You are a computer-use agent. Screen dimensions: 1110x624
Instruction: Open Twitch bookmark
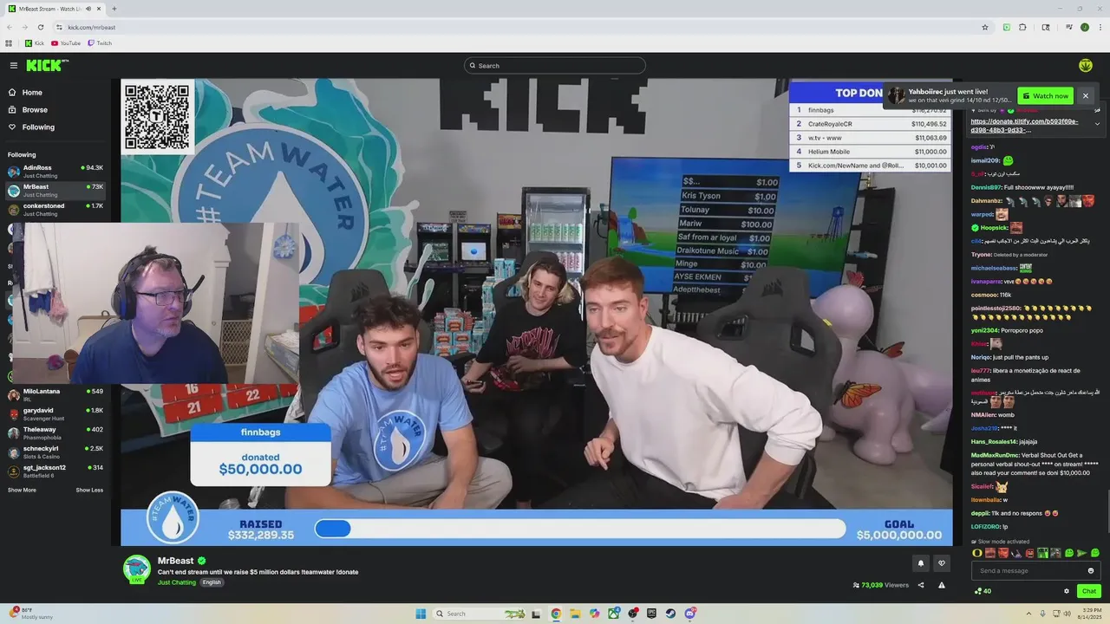[99, 42]
